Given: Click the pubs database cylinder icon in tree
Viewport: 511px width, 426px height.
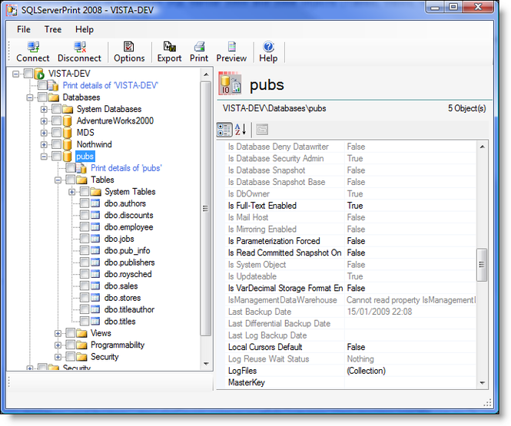Looking at the screenshot, I should tap(67, 157).
